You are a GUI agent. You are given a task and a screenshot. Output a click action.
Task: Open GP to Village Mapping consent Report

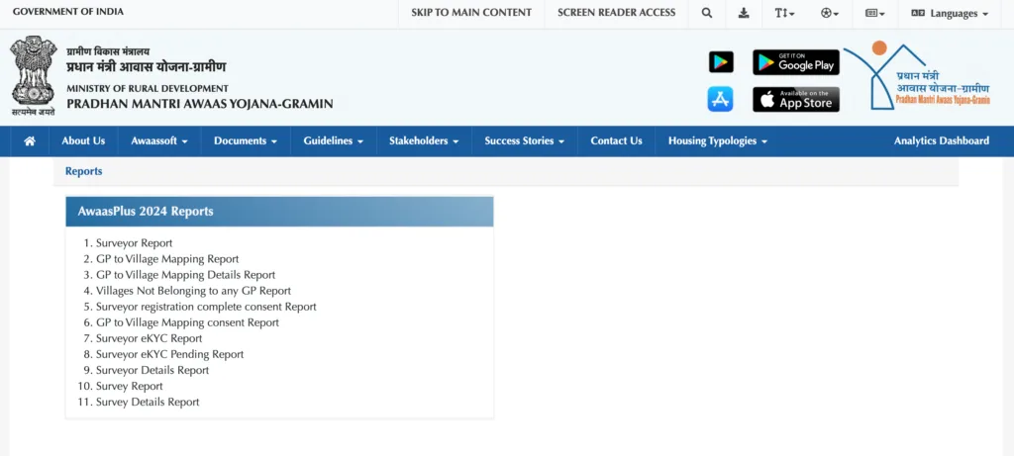(187, 322)
